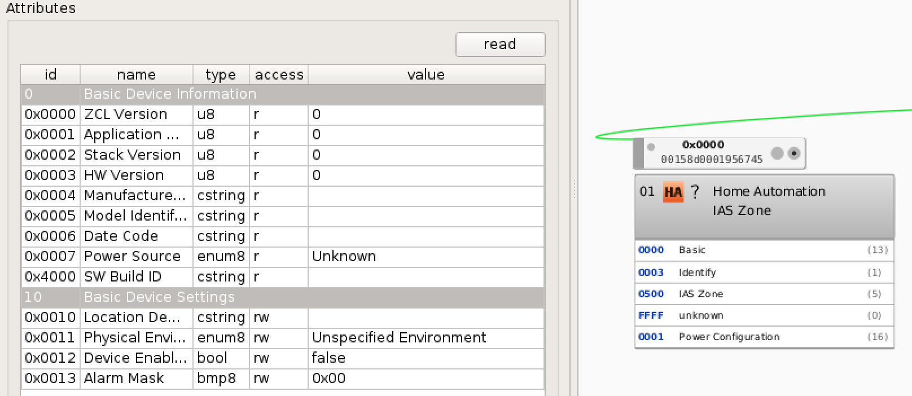Image resolution: width=912 pixels, height=396 pixels.
Task: Toggle the dotted circle on node 0x0000
Action: [x=794, y=153]
